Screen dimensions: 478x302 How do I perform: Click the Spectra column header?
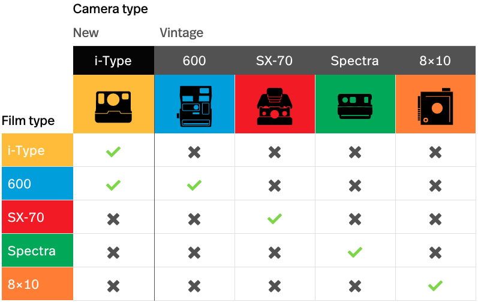(355, 60)
